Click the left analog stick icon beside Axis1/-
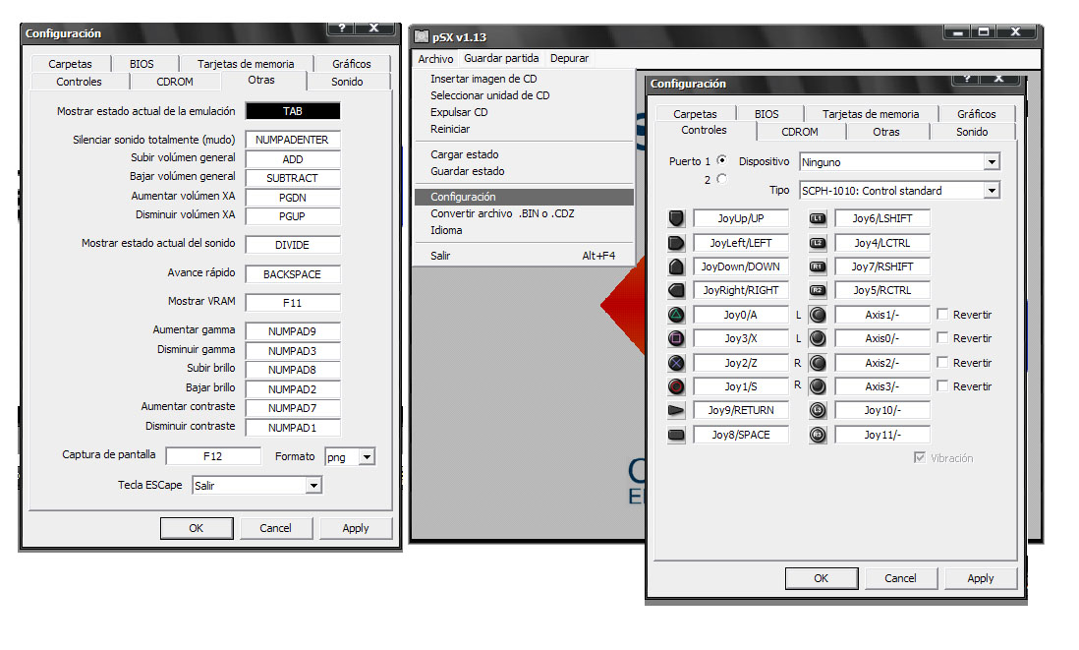The image size is (1079, 650). 818,315
